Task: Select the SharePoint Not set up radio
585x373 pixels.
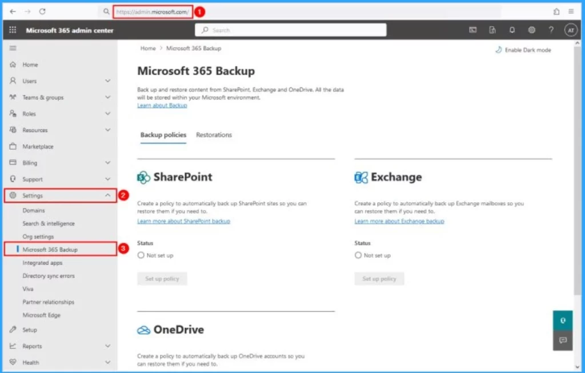Action: point(141,255)
